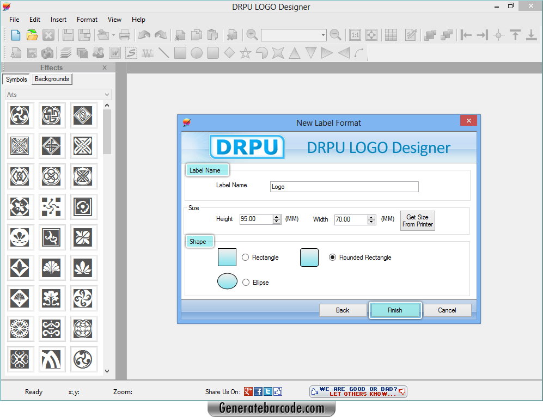
Task: Click the New document toolbar icon
Action: point(16,35)
